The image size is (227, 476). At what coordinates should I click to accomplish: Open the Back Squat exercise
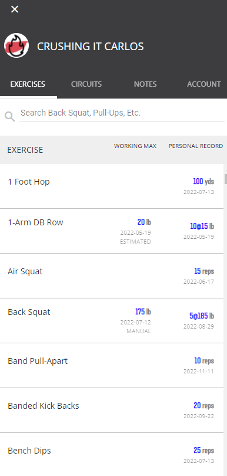(x=112, y=320)
